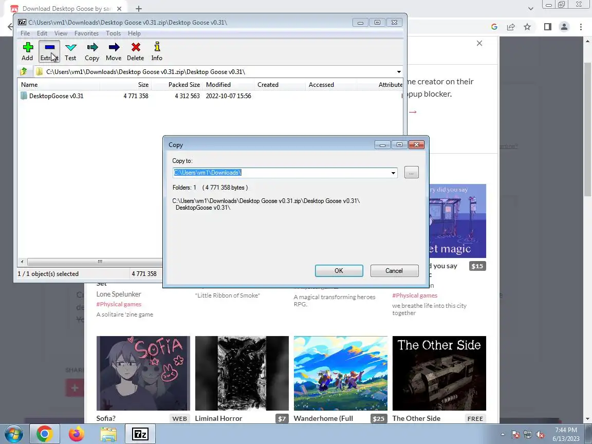Screen dimensions: 592x444
Task: Open the Liminal Horror game thumbnail
Action: coord(242,373)
